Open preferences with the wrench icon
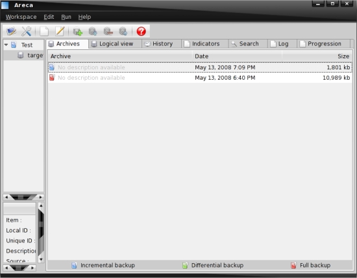Image resolution: width=357 pixels, height=278 pixels. click(x=26, y=31)
